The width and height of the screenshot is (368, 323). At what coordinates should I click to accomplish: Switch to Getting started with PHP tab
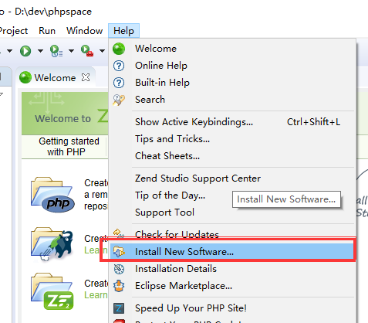coord(66,146)
